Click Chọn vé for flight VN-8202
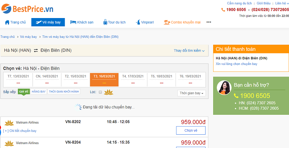Image resolution: width=289 pixels, height=148 pixels. pyautogui.click(x=191, y=130)
